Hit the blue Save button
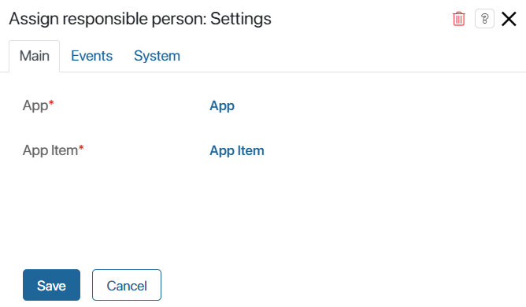The width and height of the screenshot is (526, 307). tap(51, 285)
